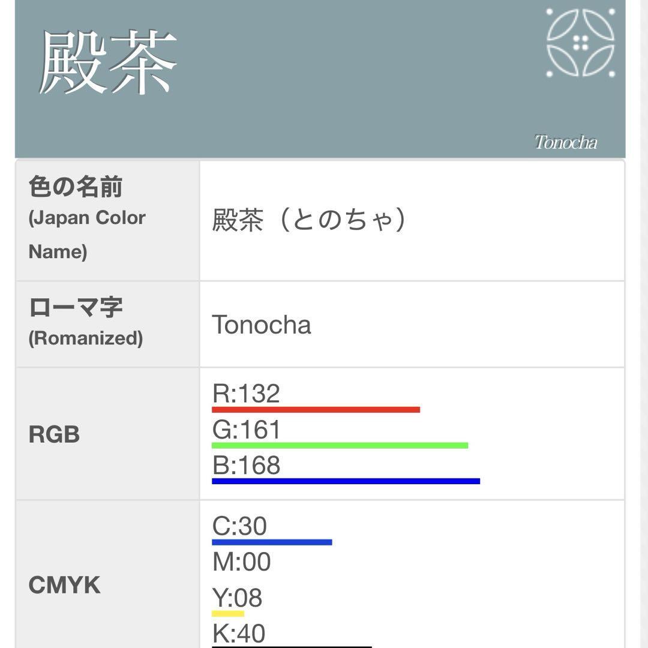This screenshot has height=648, width=648.
Task: Click the italic Tonocha caption in banner
Action: pos(565,142)
